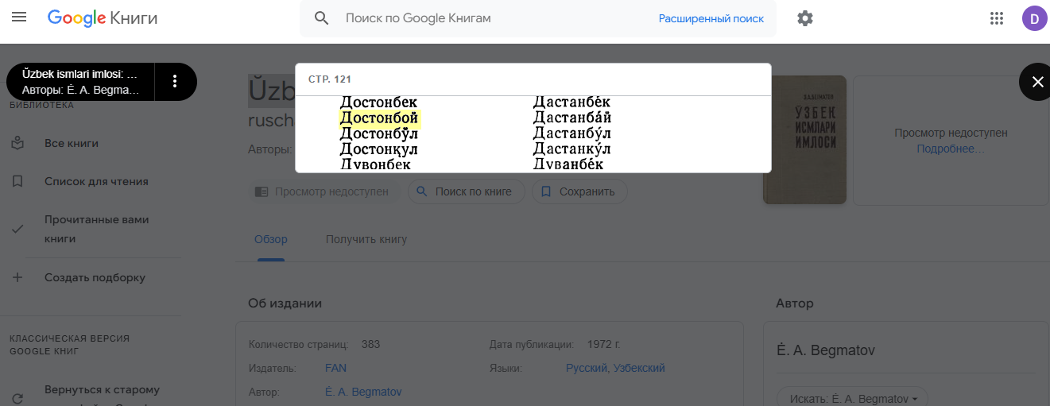Select the Обзор tab
Screen dimensions: 1050x406
click(270, 239)
